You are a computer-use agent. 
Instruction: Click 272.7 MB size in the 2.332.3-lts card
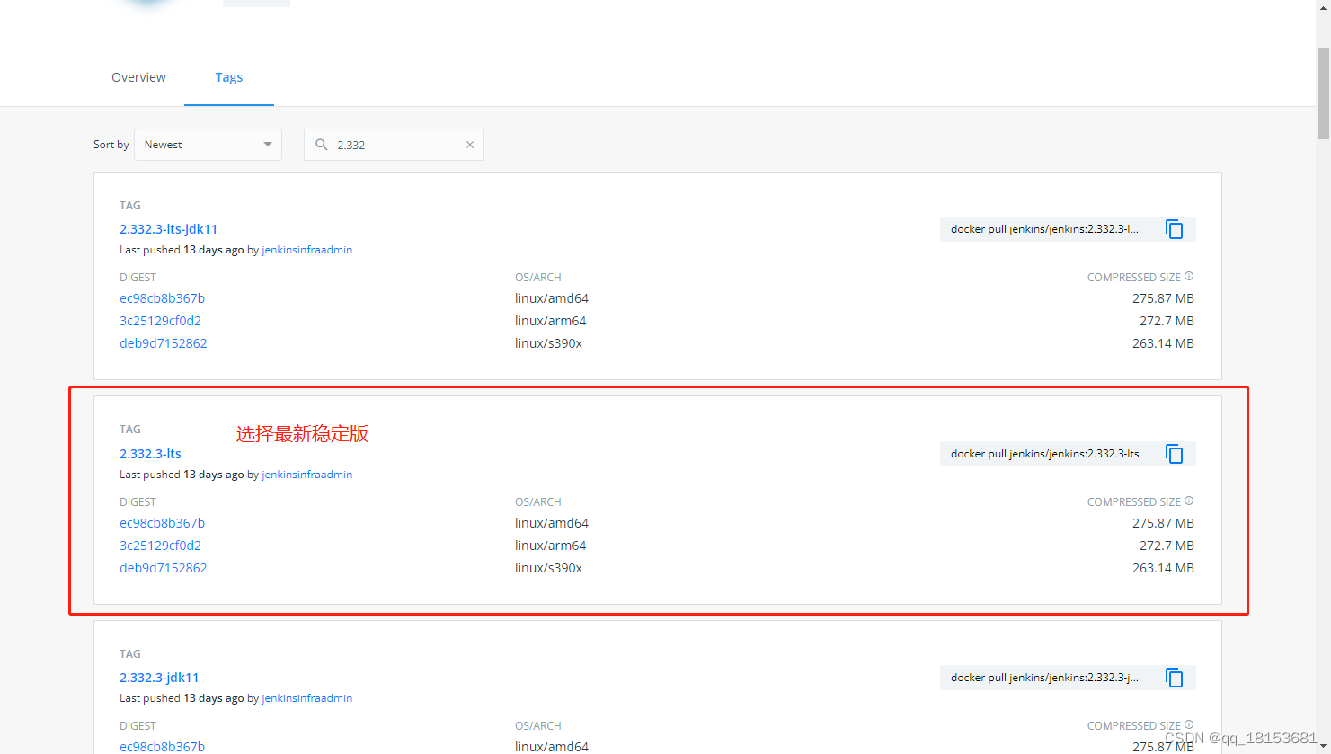pos(1167,546)
